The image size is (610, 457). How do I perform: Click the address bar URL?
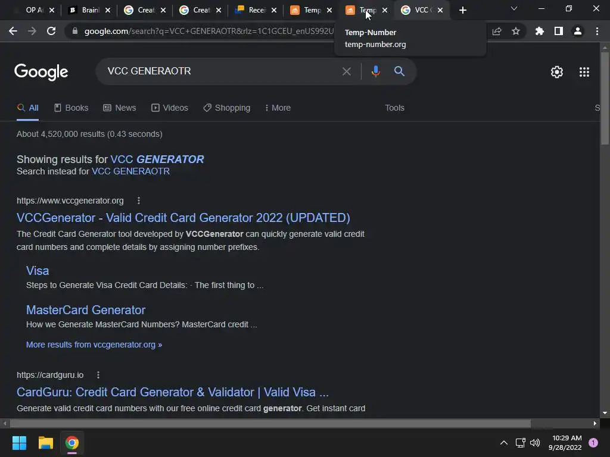tap(208, 31)
